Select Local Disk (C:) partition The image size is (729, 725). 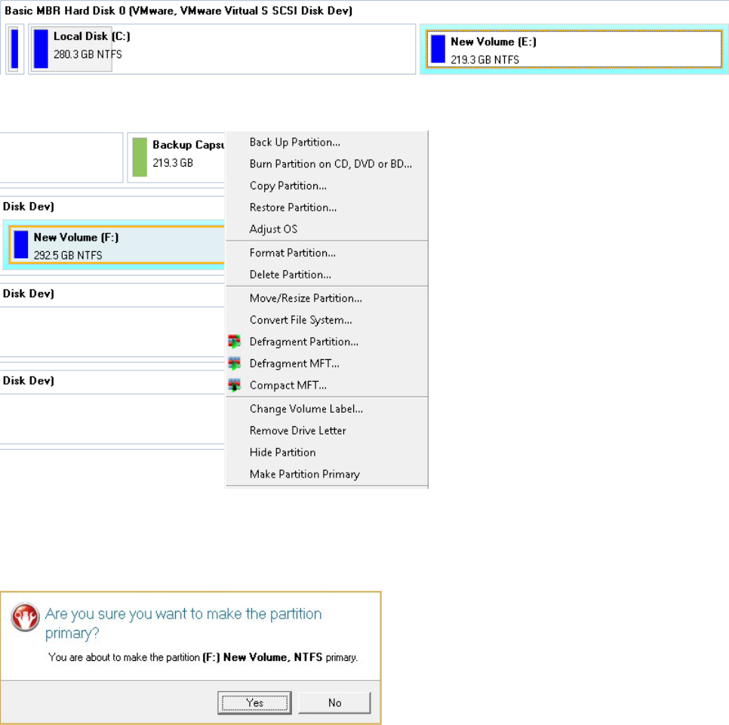(x=222, y=49)
